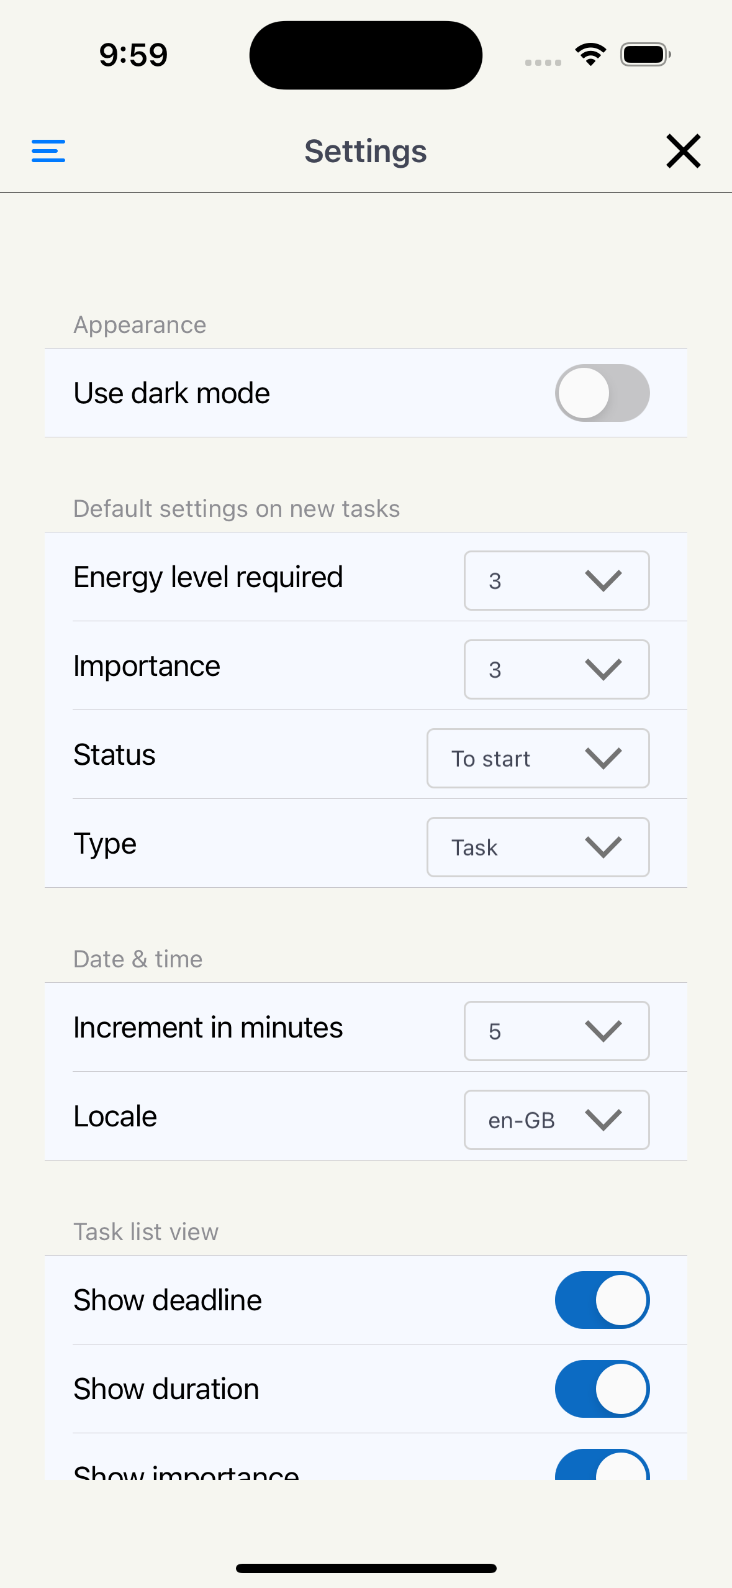Disable the Show deadline switch
The height and width of the screenshot is (1588, 732).
[602, 1300]
